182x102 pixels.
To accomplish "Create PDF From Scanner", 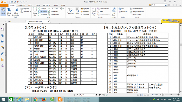I will pyautogui.click(x=103, y=9).
